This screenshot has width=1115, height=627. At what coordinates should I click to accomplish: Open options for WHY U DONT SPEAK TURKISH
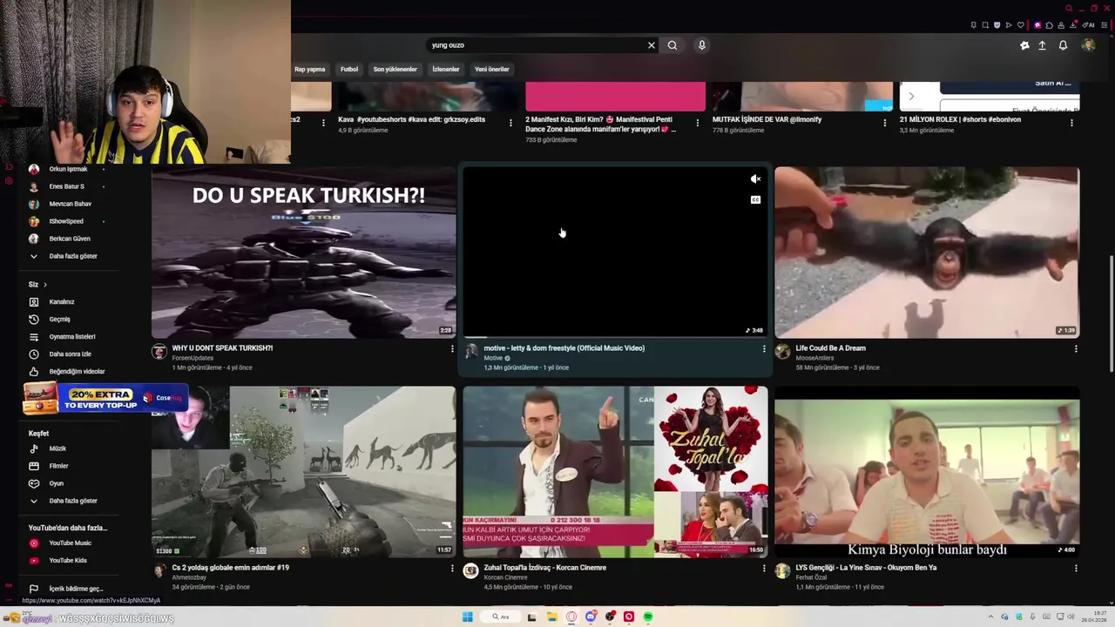[451, 348]
